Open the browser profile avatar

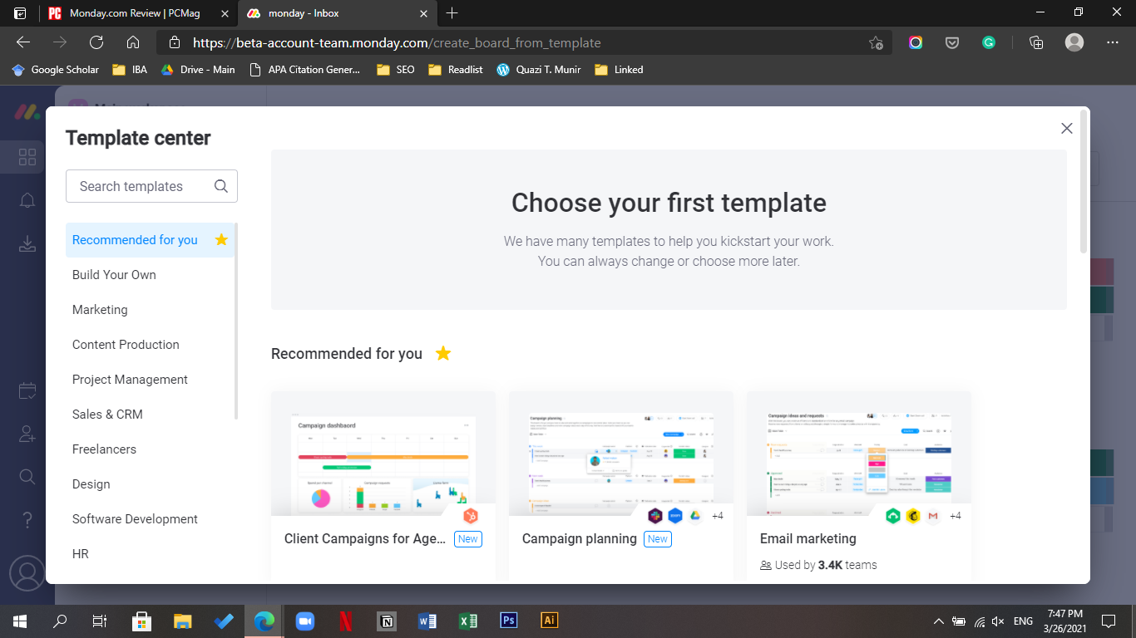point(1074,42)
